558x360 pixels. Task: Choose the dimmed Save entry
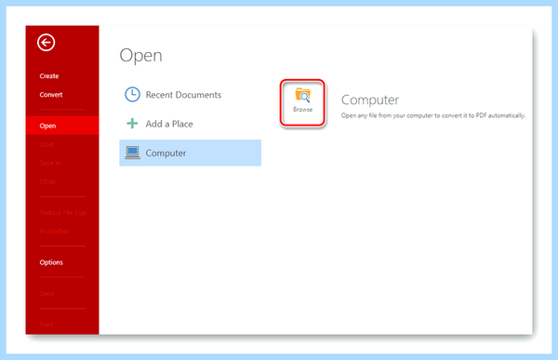[x=46, y=144]
